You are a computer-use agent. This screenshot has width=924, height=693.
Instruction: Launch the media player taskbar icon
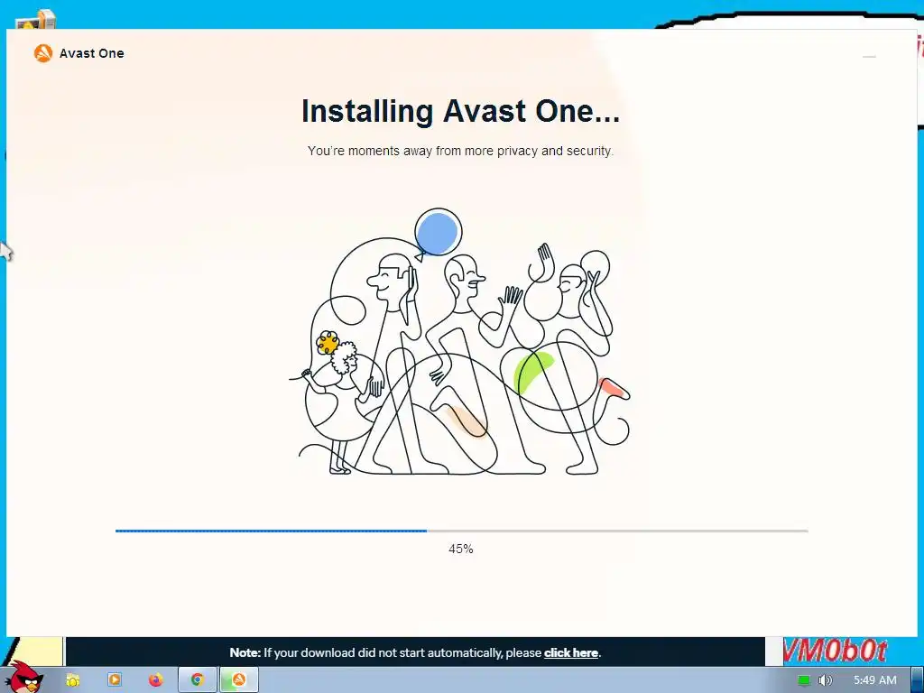[x=115, y=679]
